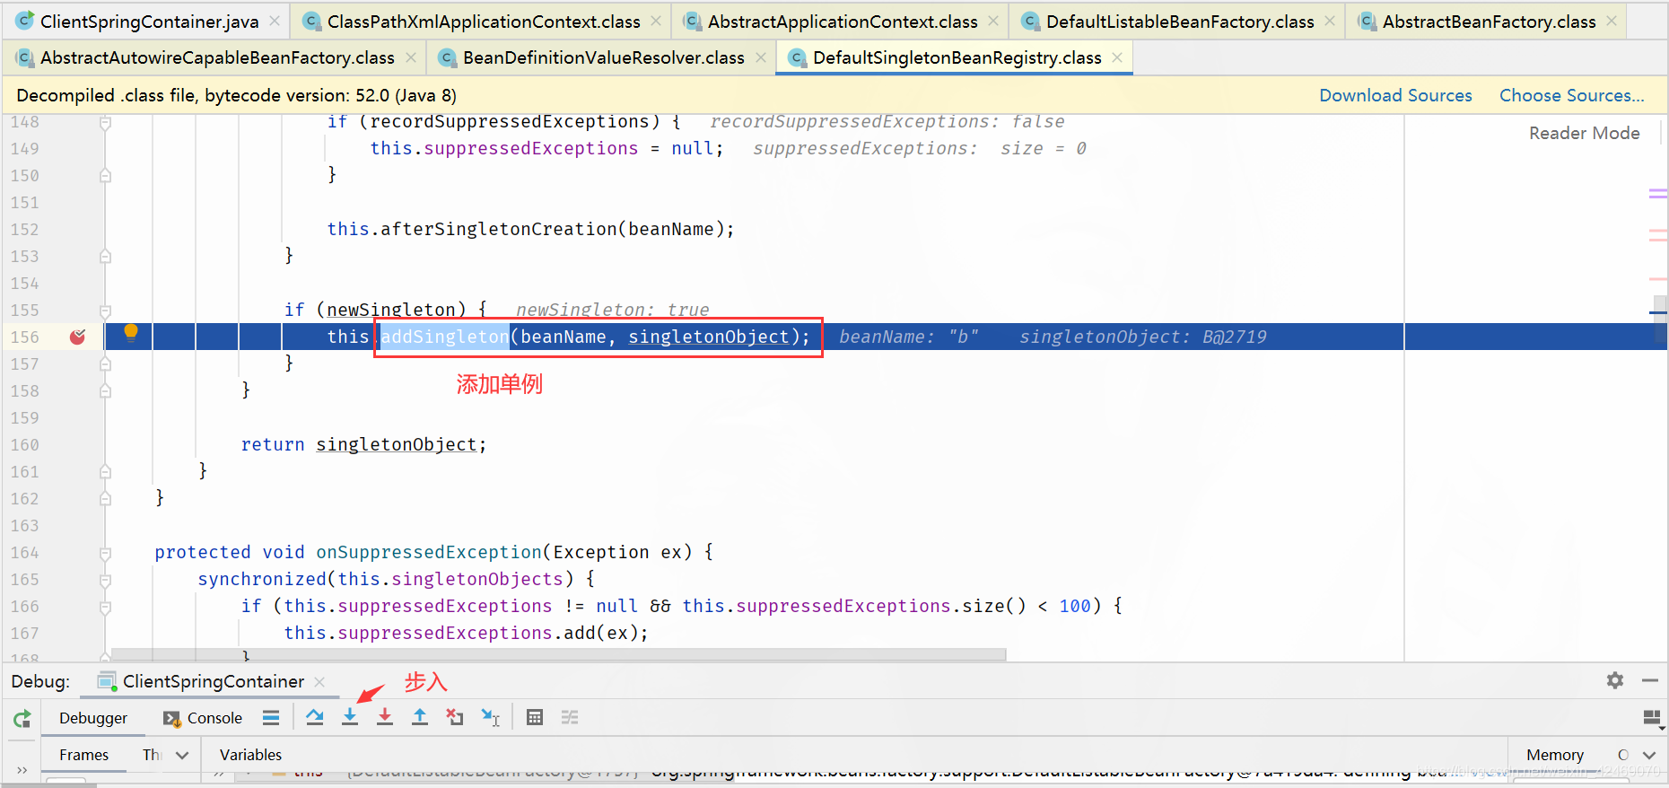Close ClassPathXmlApplicationContext.class tab
This screenshot has height=788, width=1669.
(656, 21)
